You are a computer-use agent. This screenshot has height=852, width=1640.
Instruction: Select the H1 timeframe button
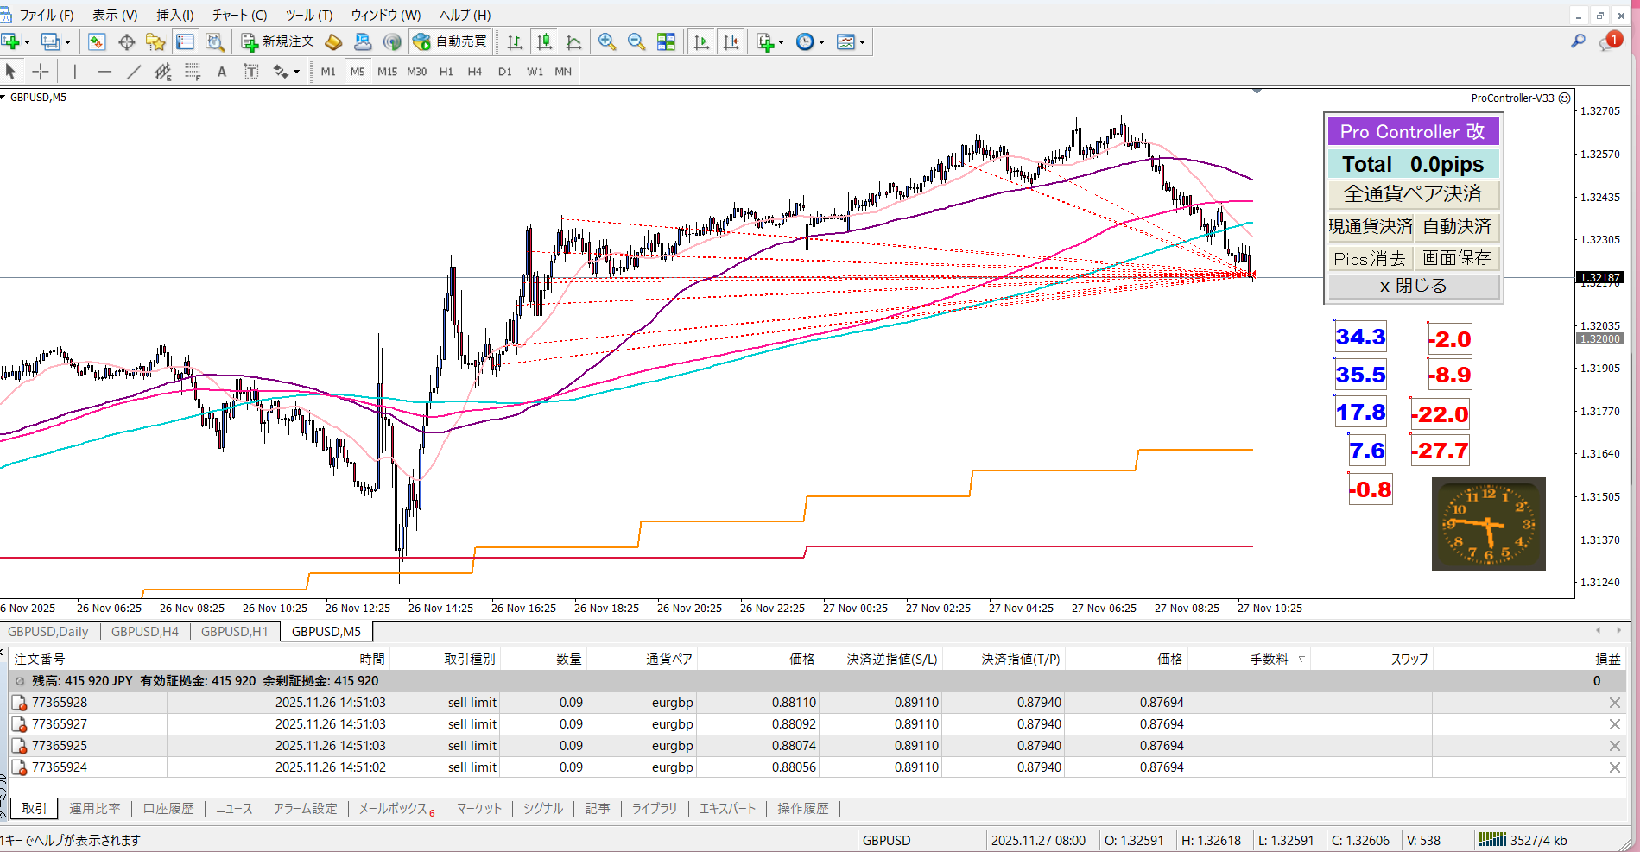click(x=446, y=72)
